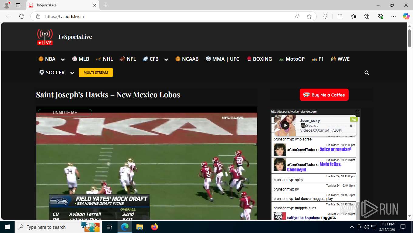Click the Buy Me a Coffee button
The height and width of the screenshot is (233, 413).
324,95
